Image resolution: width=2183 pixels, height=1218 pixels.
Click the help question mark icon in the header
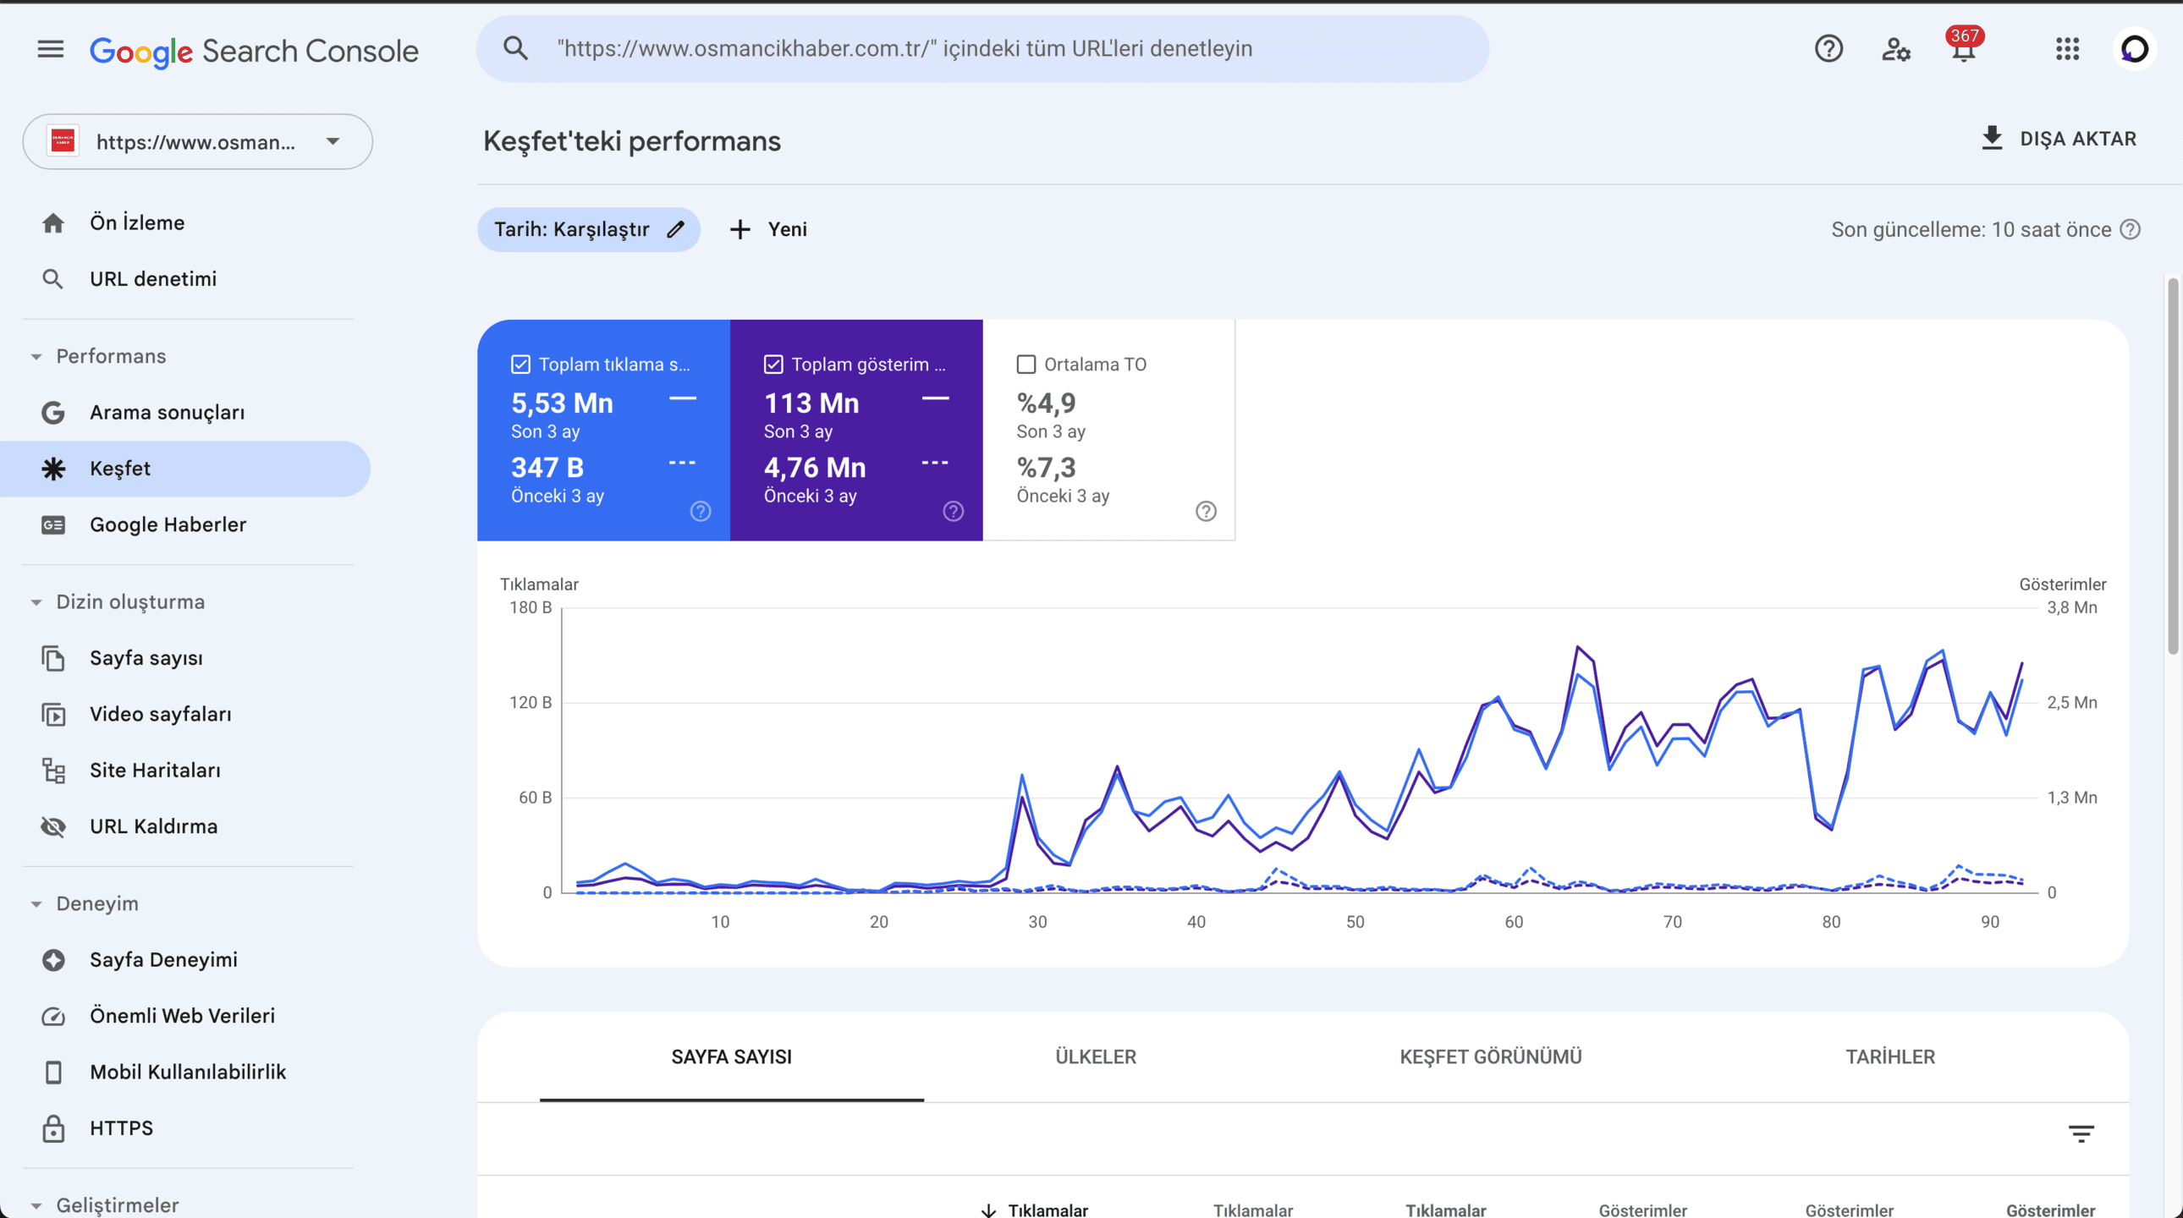pos(1828,49)
